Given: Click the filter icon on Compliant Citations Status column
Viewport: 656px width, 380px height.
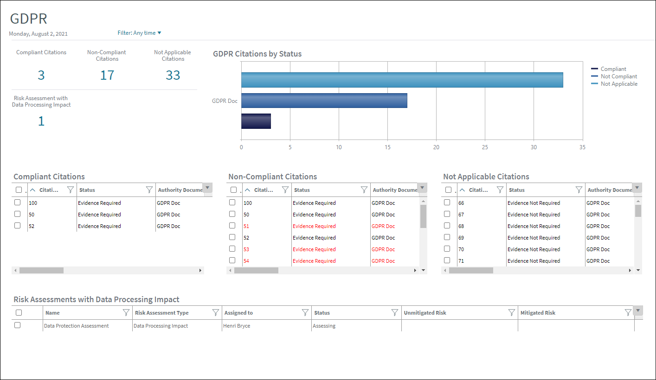Looking at the screenshot, I should point(149,190).
